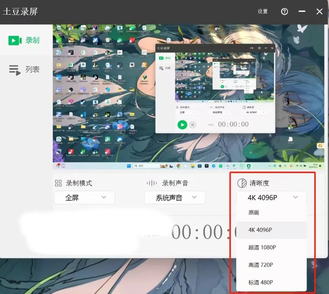Viewport: 329px width, 294px height.
Task: Expand the 录制声音 dropdown showing 系统声音
Action: 175,197
